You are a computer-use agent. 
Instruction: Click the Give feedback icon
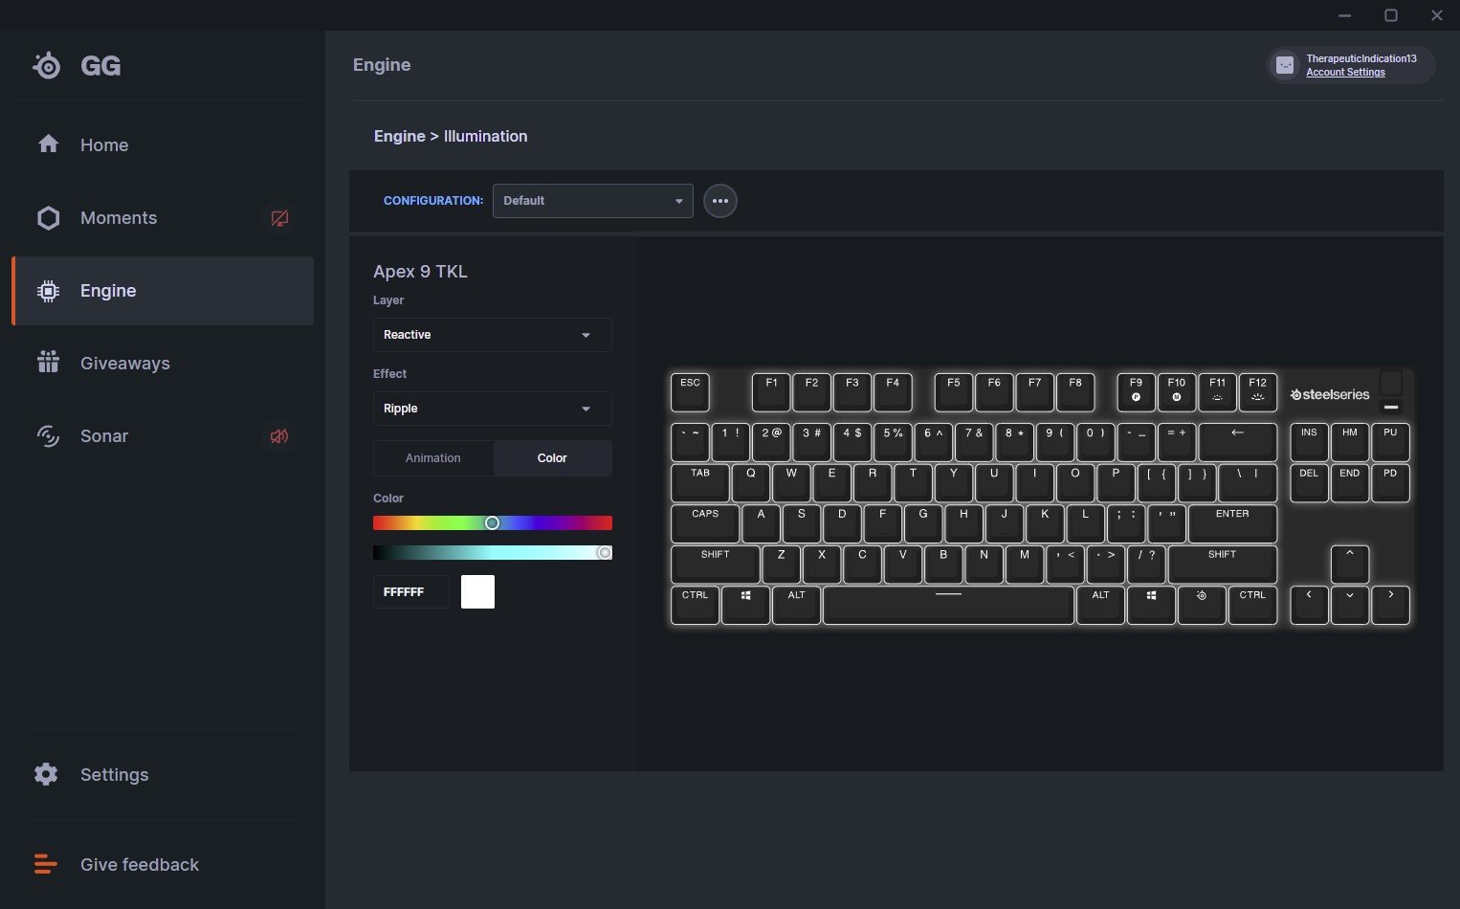[46, 864]
